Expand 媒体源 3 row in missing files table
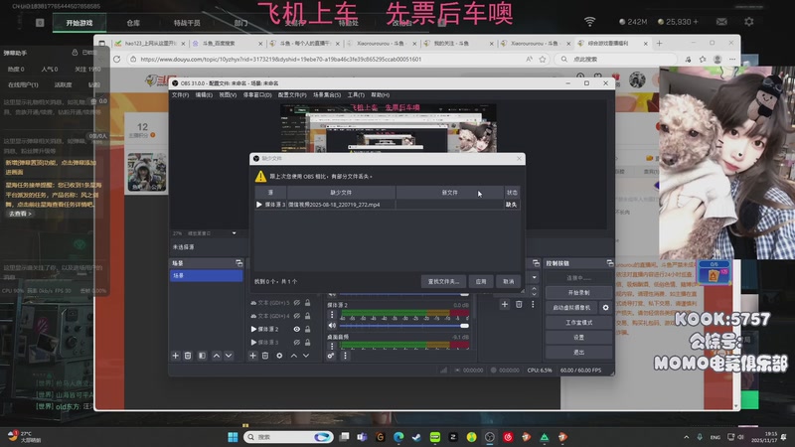 click(x=259, y=205)
